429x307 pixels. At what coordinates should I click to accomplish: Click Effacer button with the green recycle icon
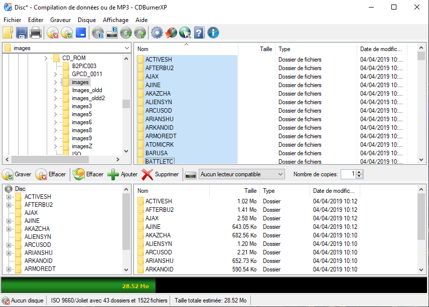[88, 174]
